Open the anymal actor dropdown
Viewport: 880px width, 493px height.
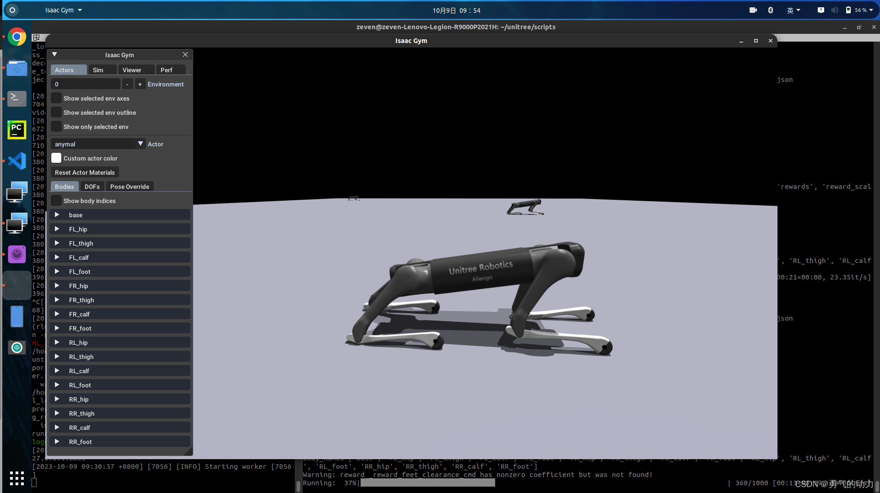pyautogui.click(x=98, y=144)
